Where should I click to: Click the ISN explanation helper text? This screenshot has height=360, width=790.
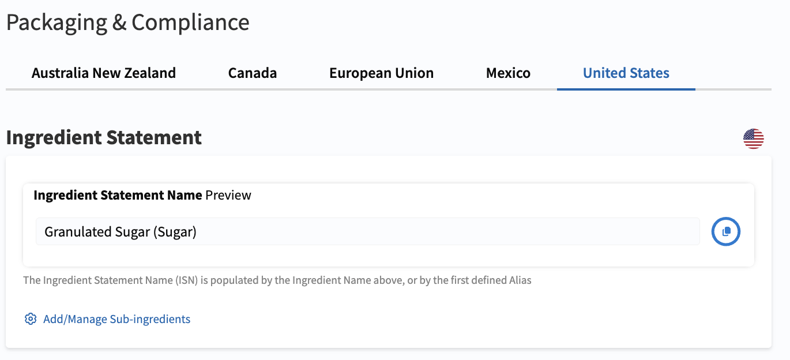277,281
